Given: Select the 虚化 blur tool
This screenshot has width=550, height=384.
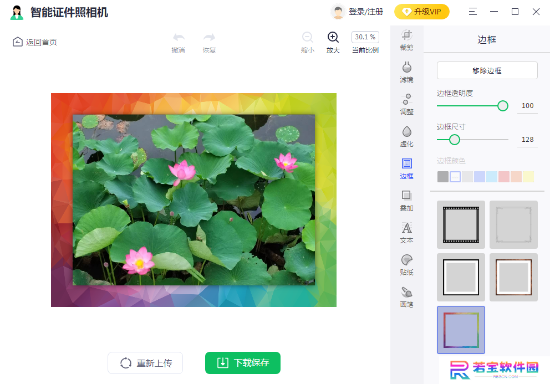Looking at the screenshot, I should tap(406, 137).
